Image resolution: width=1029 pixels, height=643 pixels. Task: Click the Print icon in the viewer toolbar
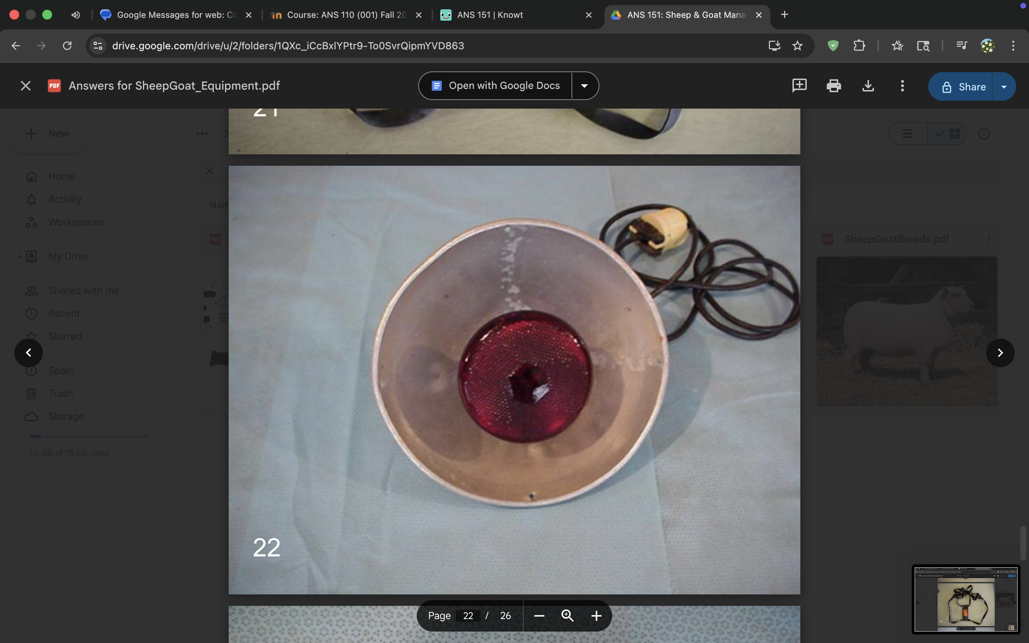coord(834,86)
